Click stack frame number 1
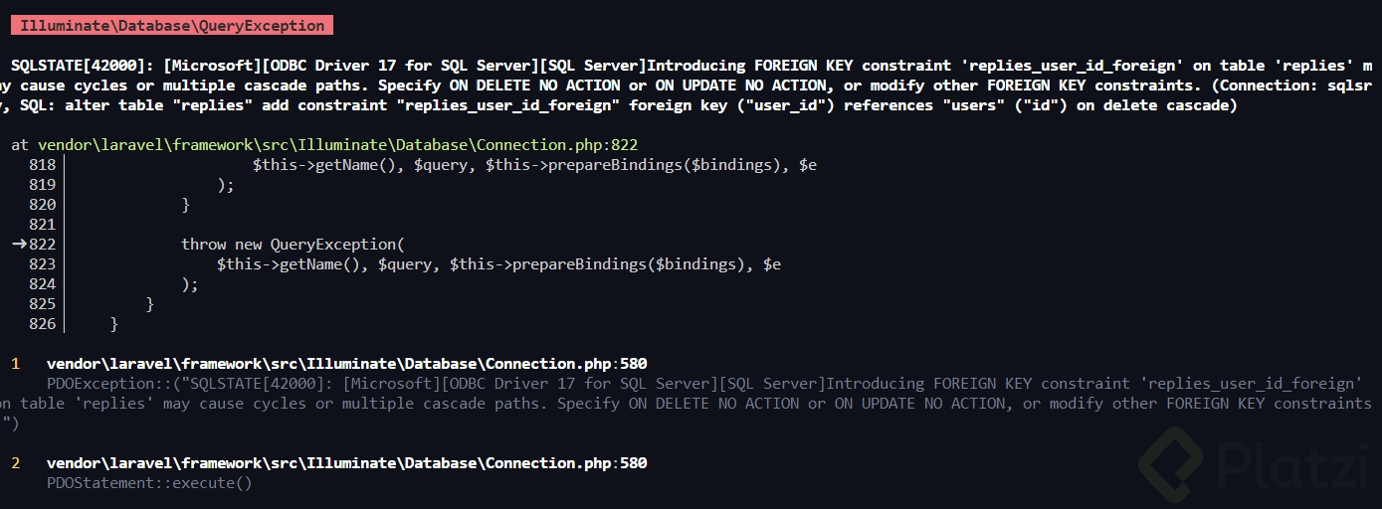Viewport: 1382px width, 509px height. (x=15, y=364)
